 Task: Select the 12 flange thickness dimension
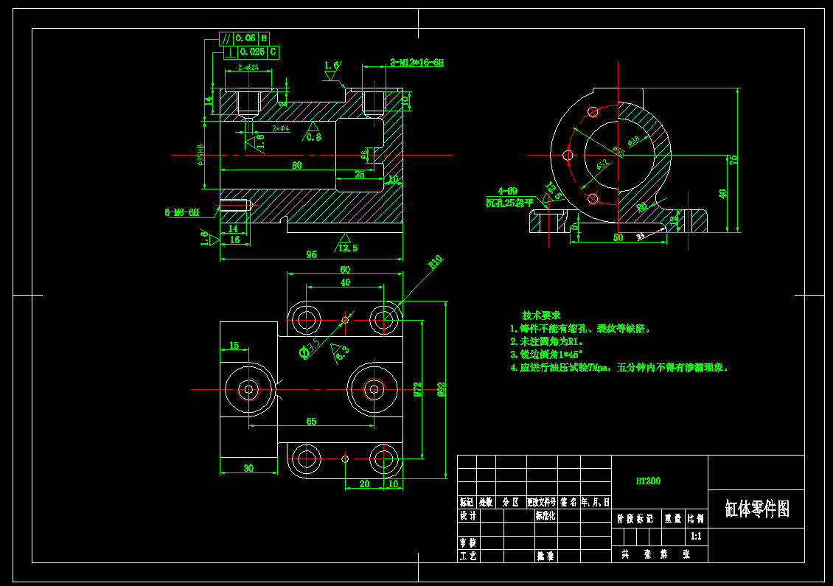[675, 221]
